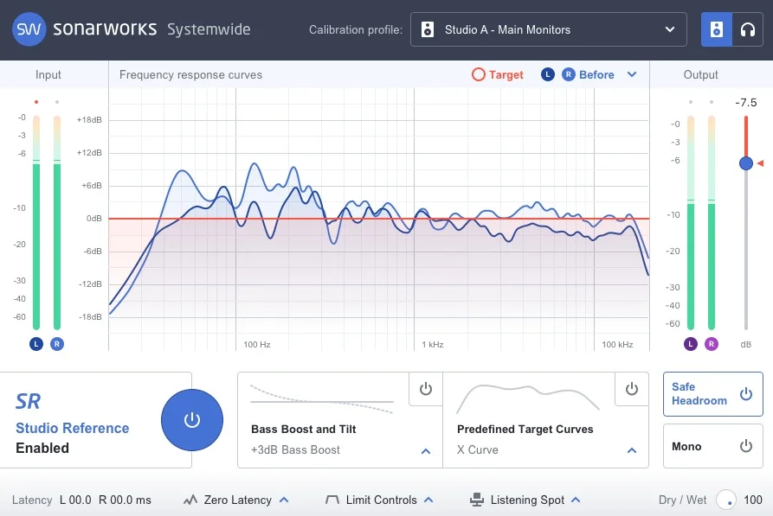773x516 pixels.
Task: Click the Limit Controls icon
Action: coord(332,500)
